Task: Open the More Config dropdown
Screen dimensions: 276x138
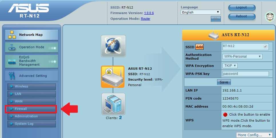Action: click(254, 135)
